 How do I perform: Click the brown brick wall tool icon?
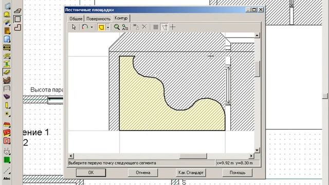tap(7, 80)
